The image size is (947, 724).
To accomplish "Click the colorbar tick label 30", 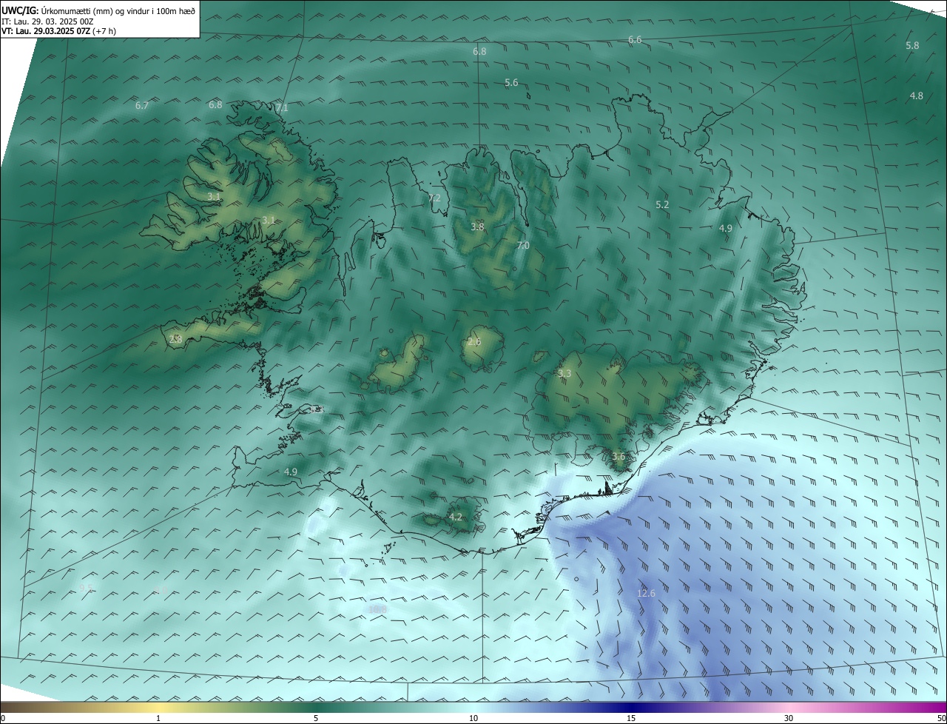I will 789,718.
